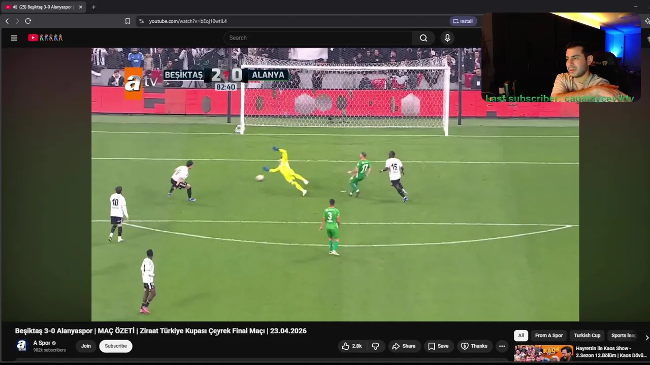Image resolution: width=650 pixels, height=365 pixels.
Task: Click the Install app button in the address bar
Action: (463, 21)
